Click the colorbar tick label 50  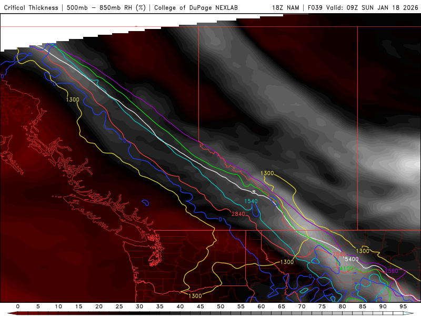220,307
